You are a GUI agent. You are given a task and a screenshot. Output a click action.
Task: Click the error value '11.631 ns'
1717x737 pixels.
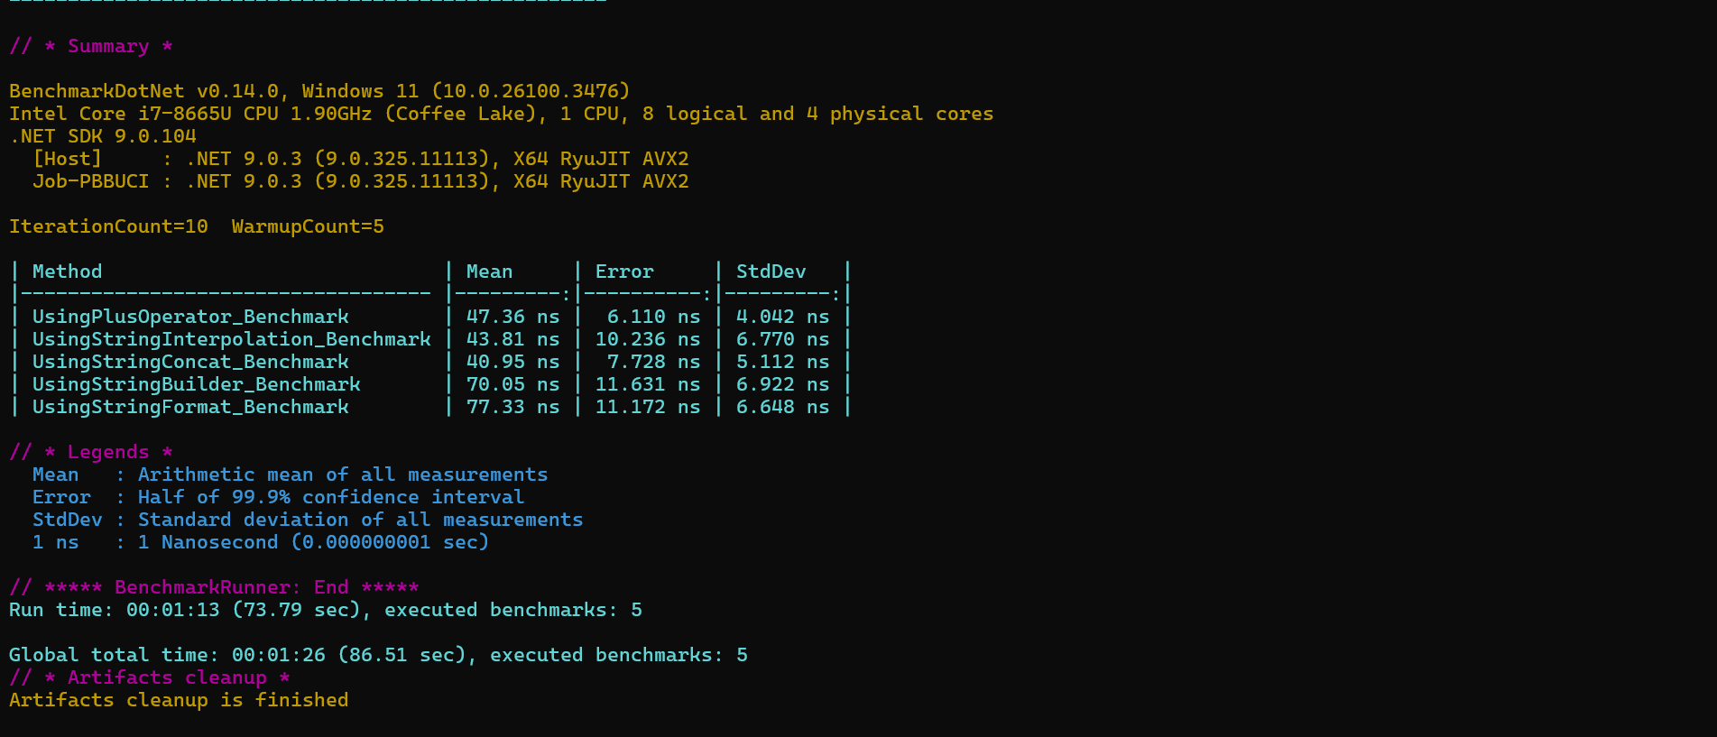click(648, 384)
